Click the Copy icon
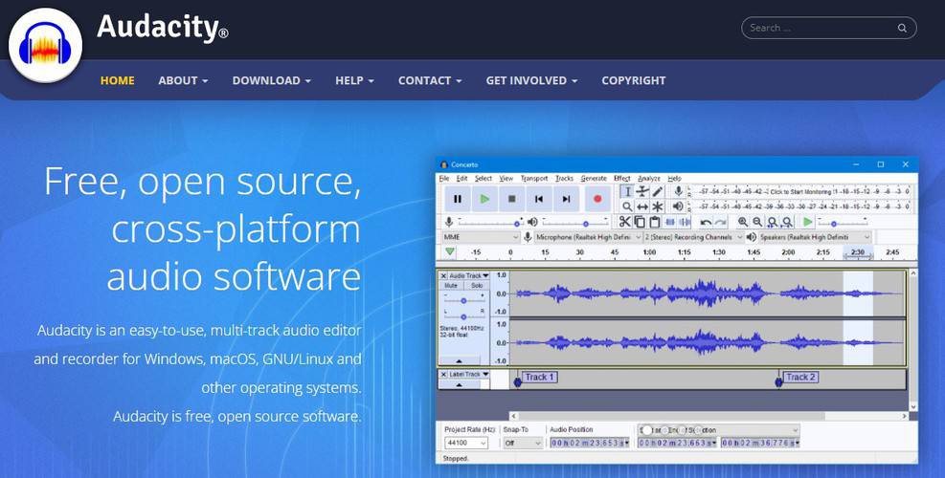The height and width of the screenshot is (478, 945). click(640, 222)
